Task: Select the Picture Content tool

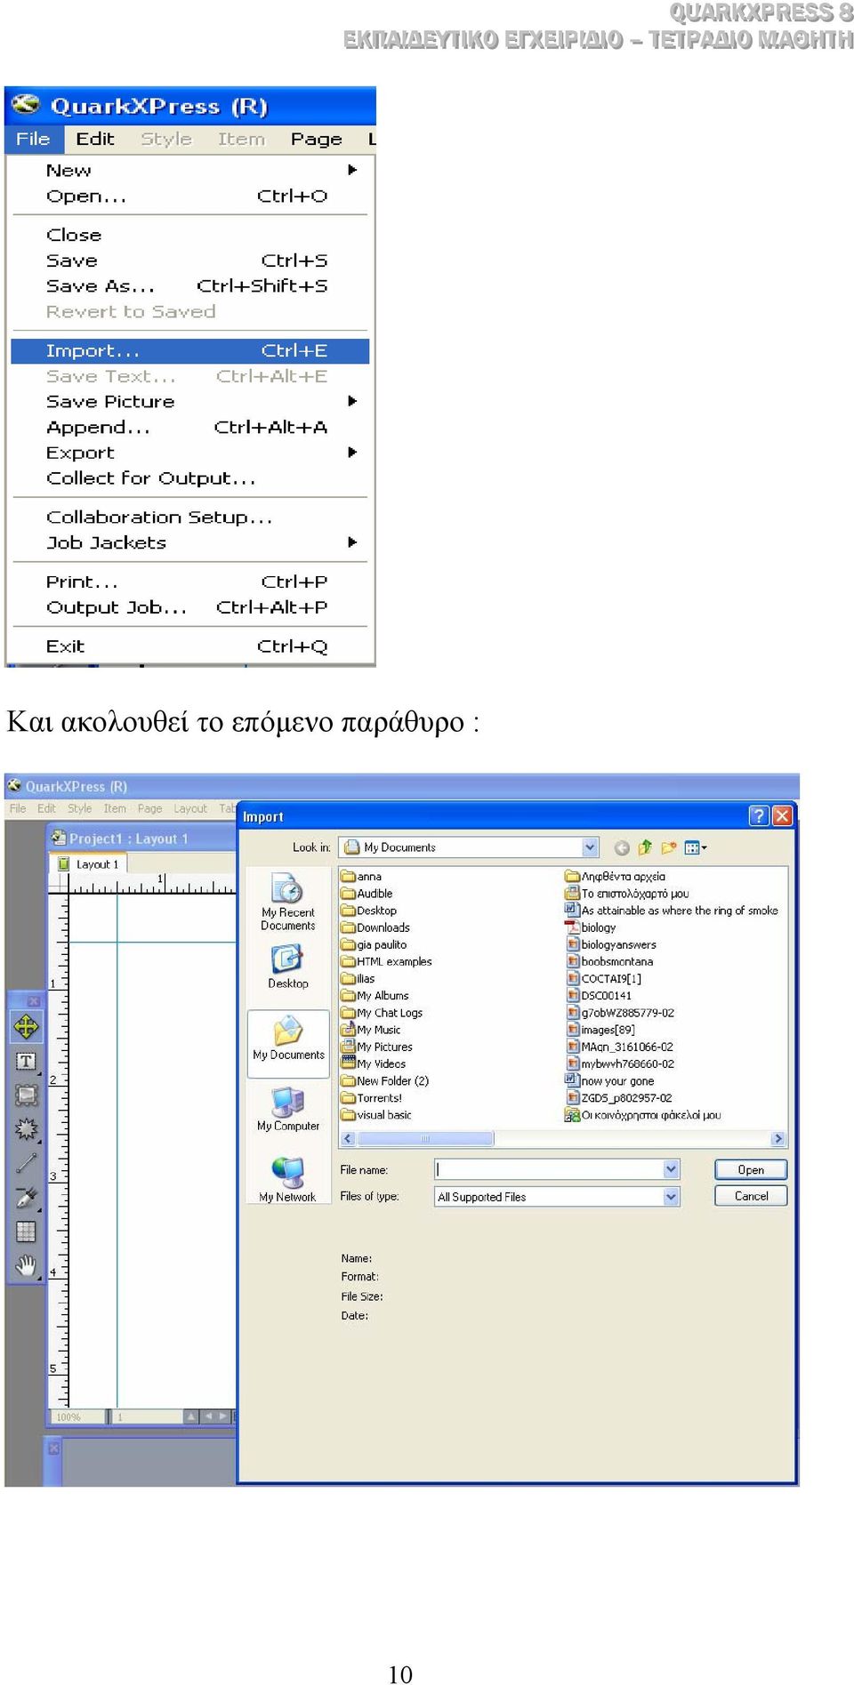Action: tap(26, 1095)
